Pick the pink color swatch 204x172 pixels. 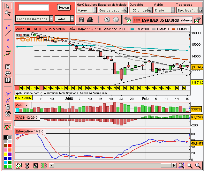[6, 150]
